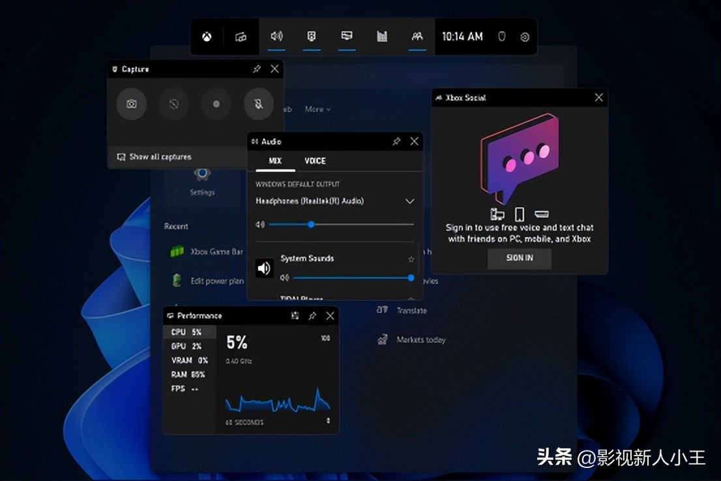
Task: Click the 10:14 AM clock in Game Bar
Action: coord(463,36)
